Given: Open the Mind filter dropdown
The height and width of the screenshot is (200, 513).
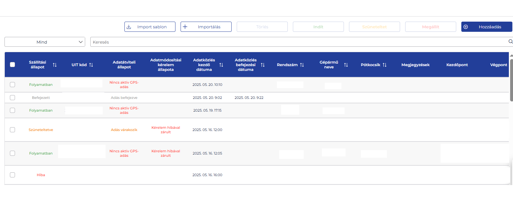Looking at the screenshot, I should click(x=45, y=42).
